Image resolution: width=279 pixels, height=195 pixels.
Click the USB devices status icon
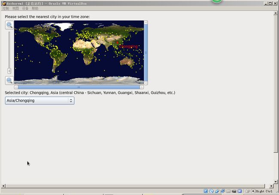pyautogui.click(x=217, y=191)
